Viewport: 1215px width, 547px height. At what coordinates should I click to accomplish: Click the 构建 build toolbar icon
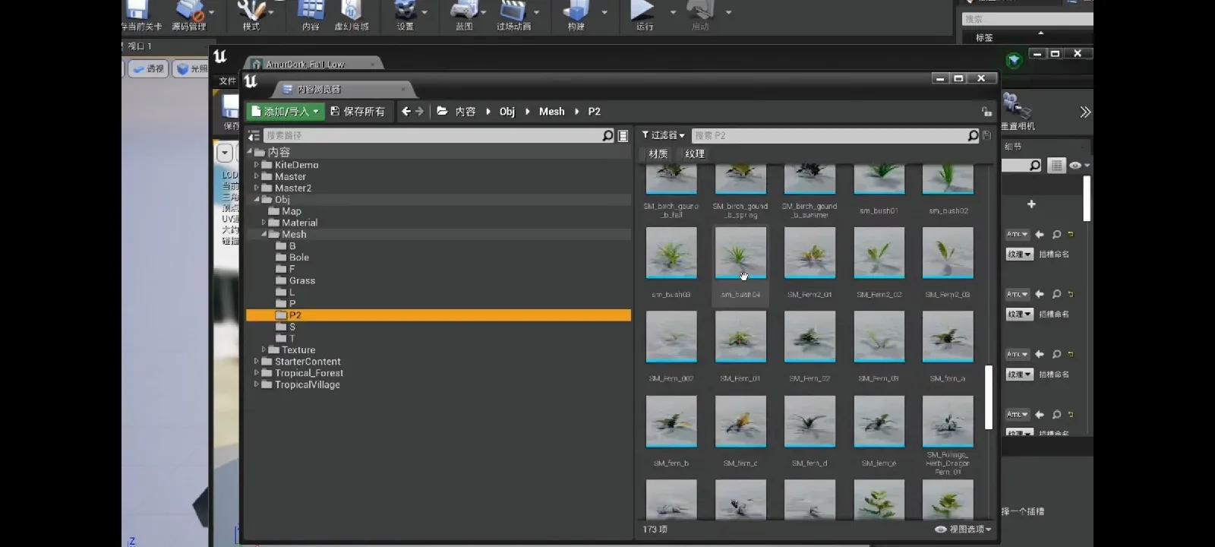tap(576, 15)
